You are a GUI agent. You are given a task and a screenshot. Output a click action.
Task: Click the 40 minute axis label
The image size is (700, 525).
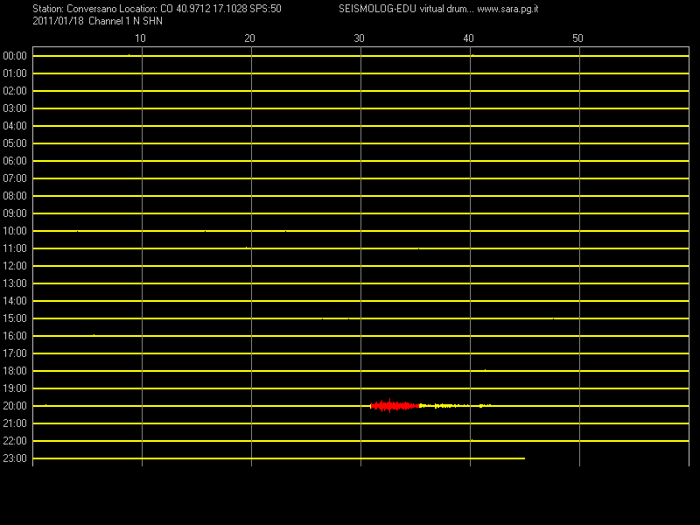[x=468, y=38]
